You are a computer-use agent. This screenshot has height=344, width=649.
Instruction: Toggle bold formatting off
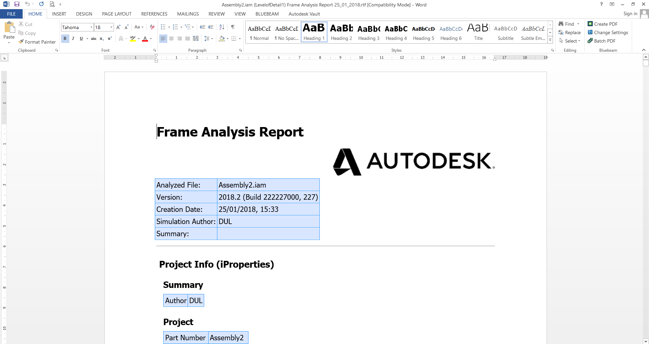point(65,39)
